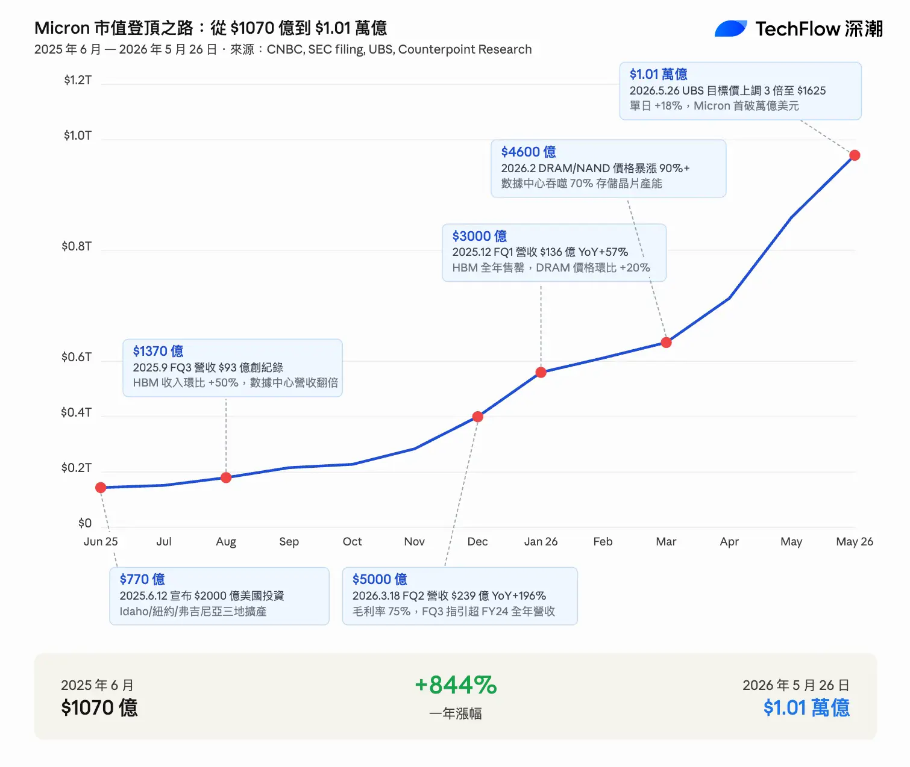
Task: Click the $1370 億 annotation heading
Action: 158,351
